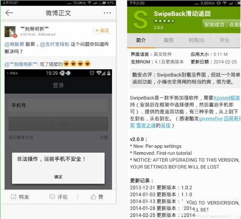
Task: Tap the 手机号 phone number field
Action: 58,105
